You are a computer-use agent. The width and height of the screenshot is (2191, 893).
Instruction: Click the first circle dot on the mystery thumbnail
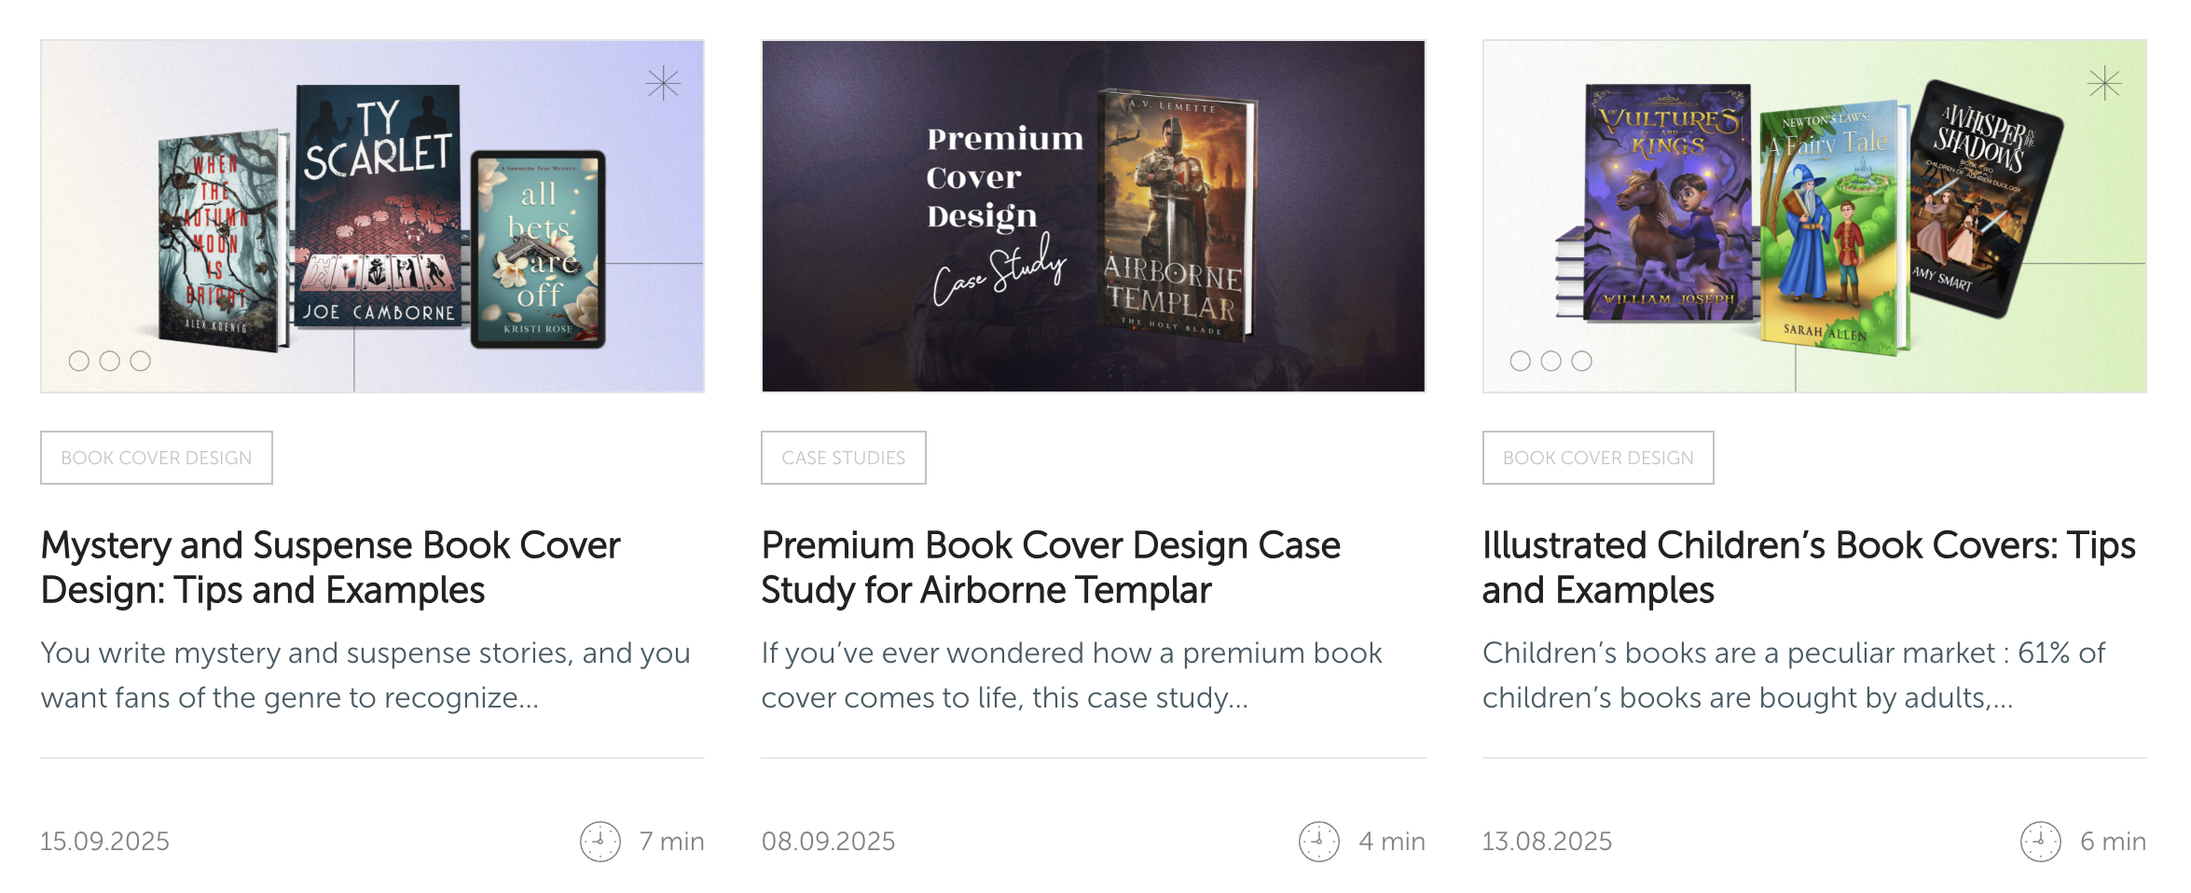coord(79,361)
